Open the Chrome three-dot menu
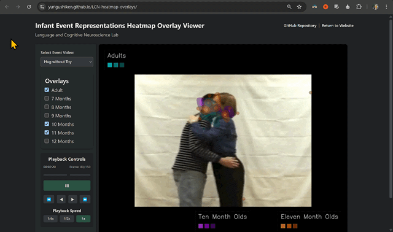Image resolution: width=393 pixels, height=232 pixels. pyautogui.click(x=386, y=7)
